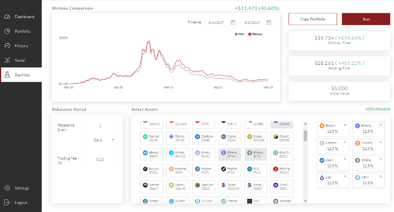Deselect the DASH asset tile
394x212 pixels.
point(282,125)
